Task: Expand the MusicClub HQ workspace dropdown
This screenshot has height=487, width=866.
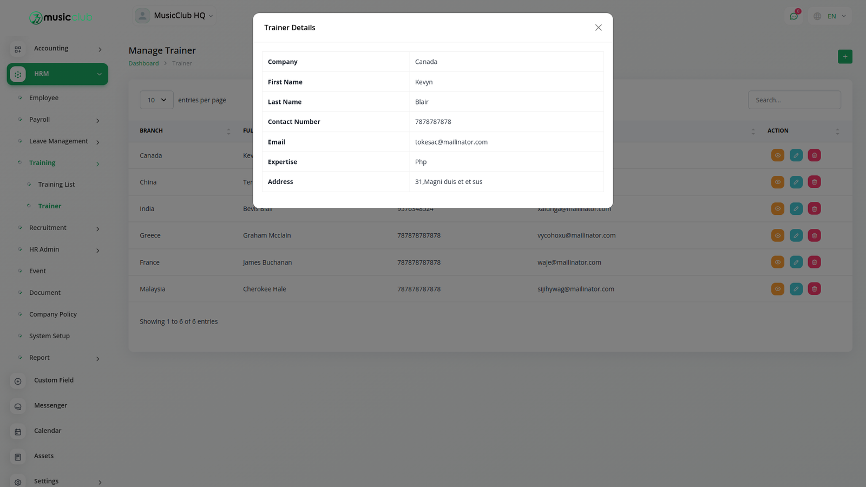Action: 174,16
